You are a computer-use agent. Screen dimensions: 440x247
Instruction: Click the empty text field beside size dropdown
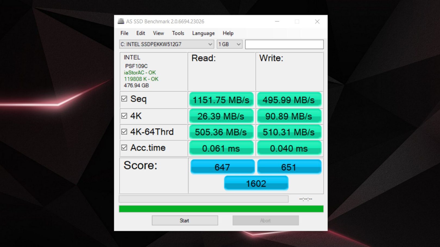pos(284,44)
